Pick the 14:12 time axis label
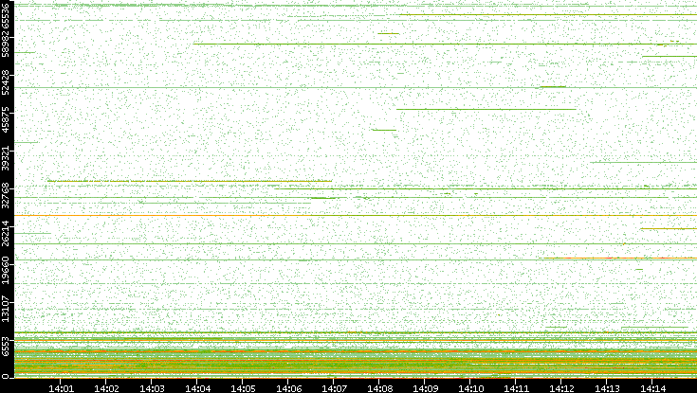Screen dimensions: 697x393 561,389
